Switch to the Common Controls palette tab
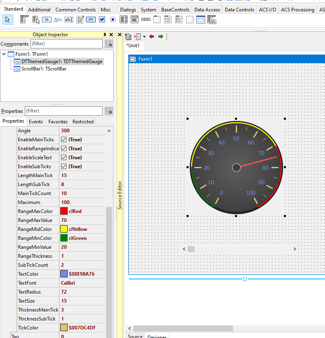The image size is (325, 338). pyautogui.click(x=75, y=10)
